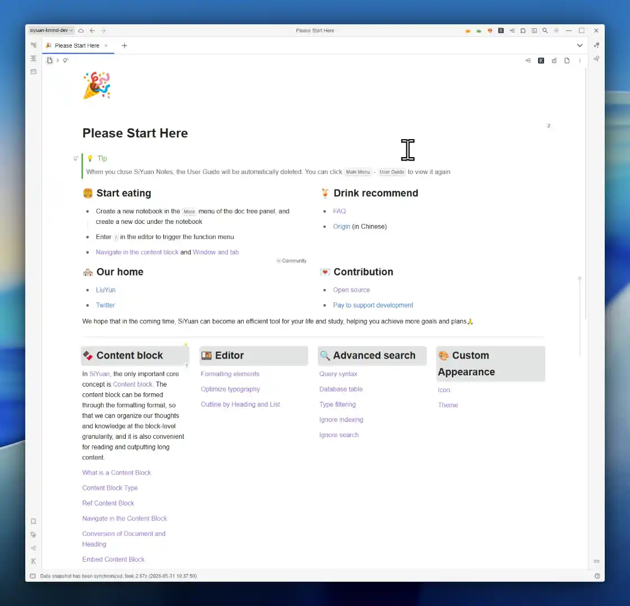
Task: Add a new tab with plus button
Action: 124,45
